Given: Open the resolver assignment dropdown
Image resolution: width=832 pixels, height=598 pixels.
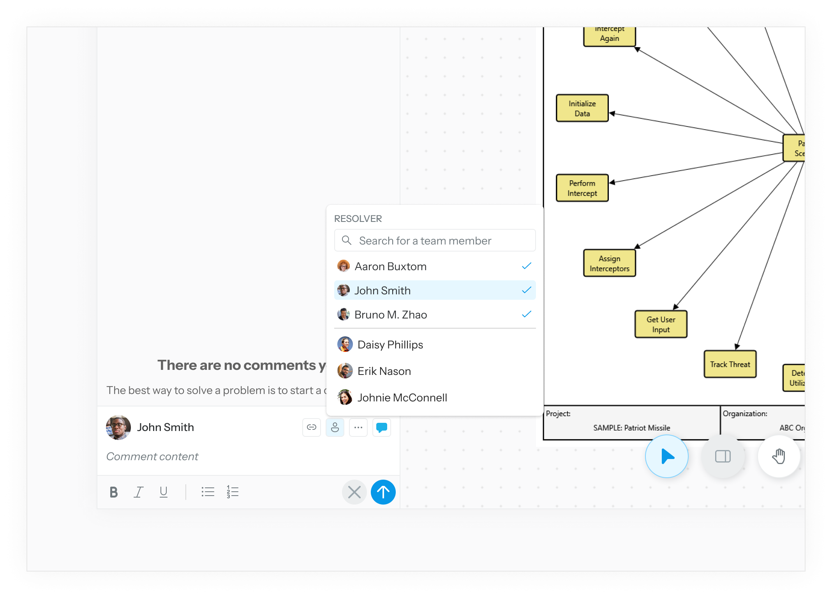Looking at the screenshot, I should click(335, 427).
